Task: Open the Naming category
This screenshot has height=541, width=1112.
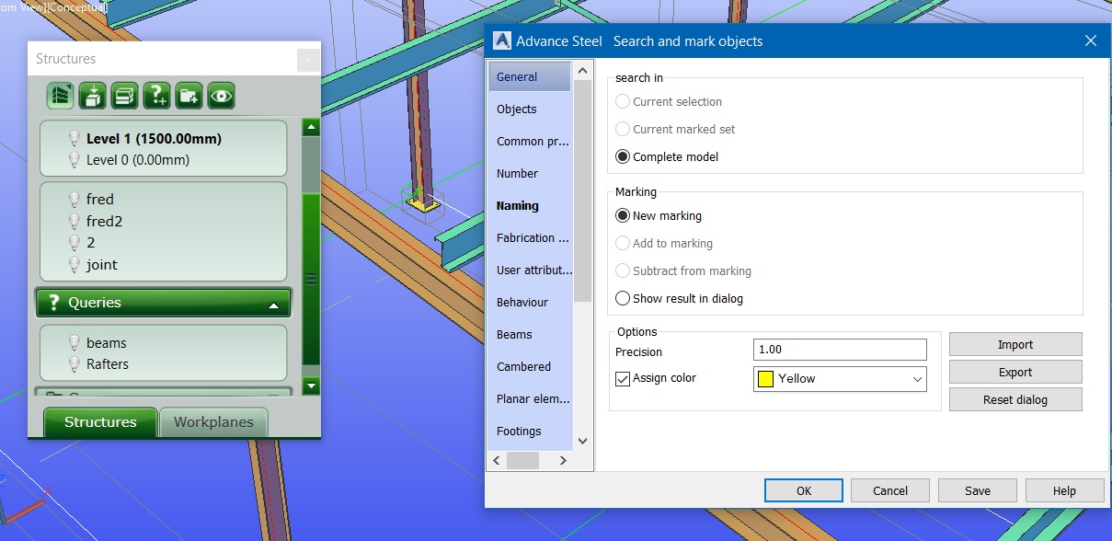Action: pyautogui.click(x=530, y=205)
